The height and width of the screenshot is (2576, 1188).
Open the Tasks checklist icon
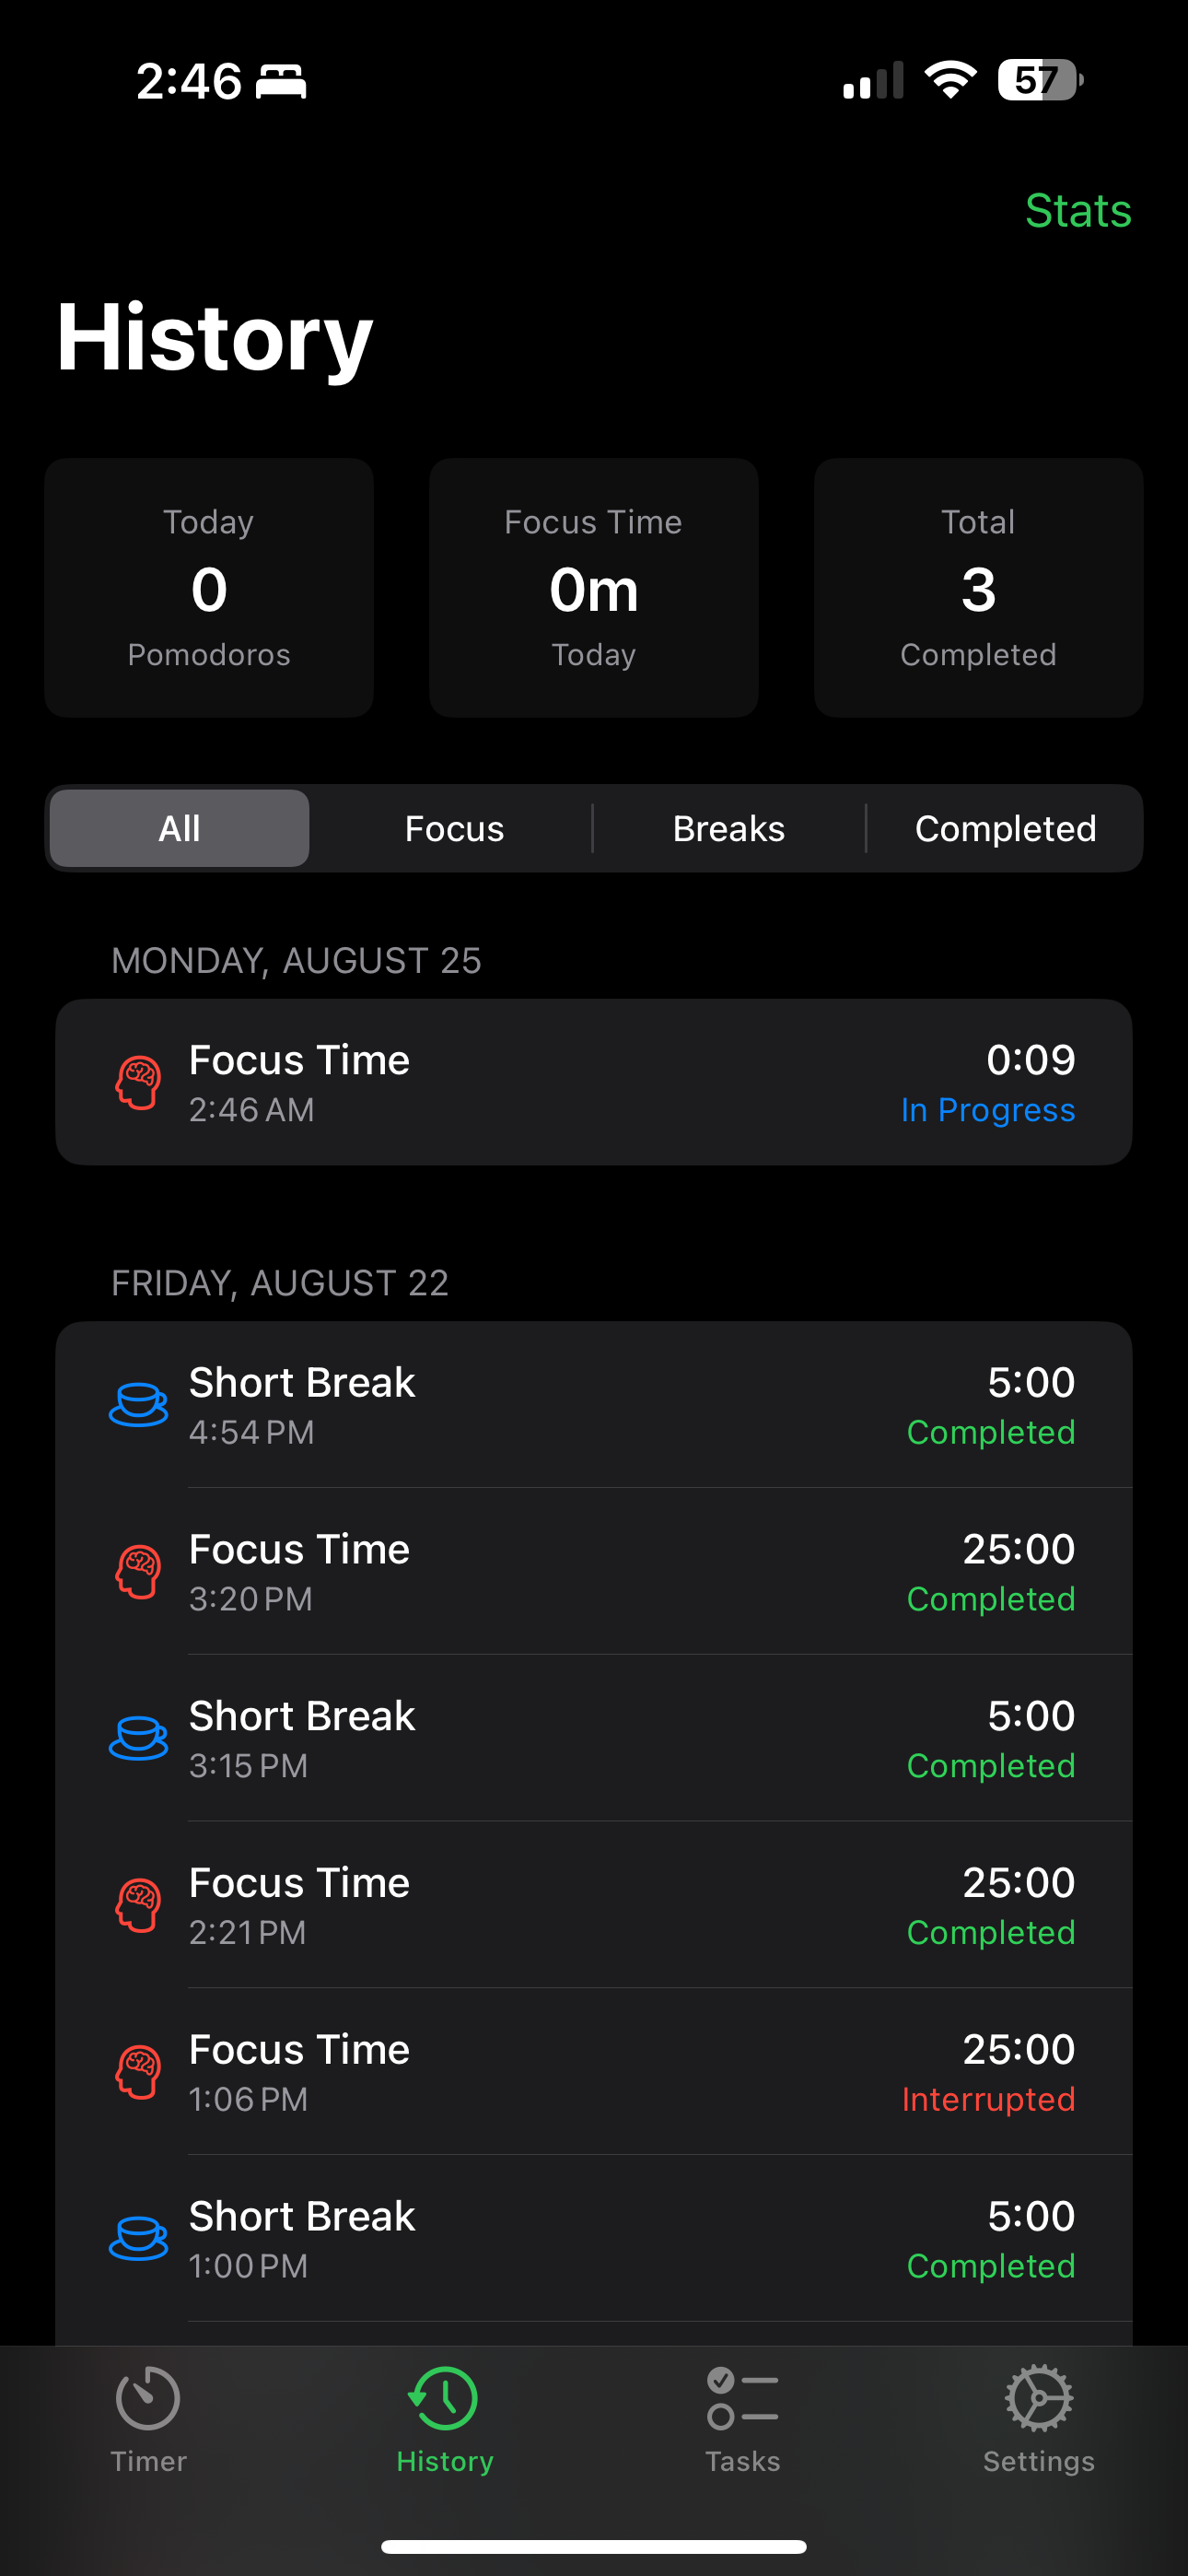(x=742, y=2398)
